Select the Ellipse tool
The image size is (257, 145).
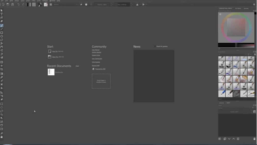pos(2,37)
